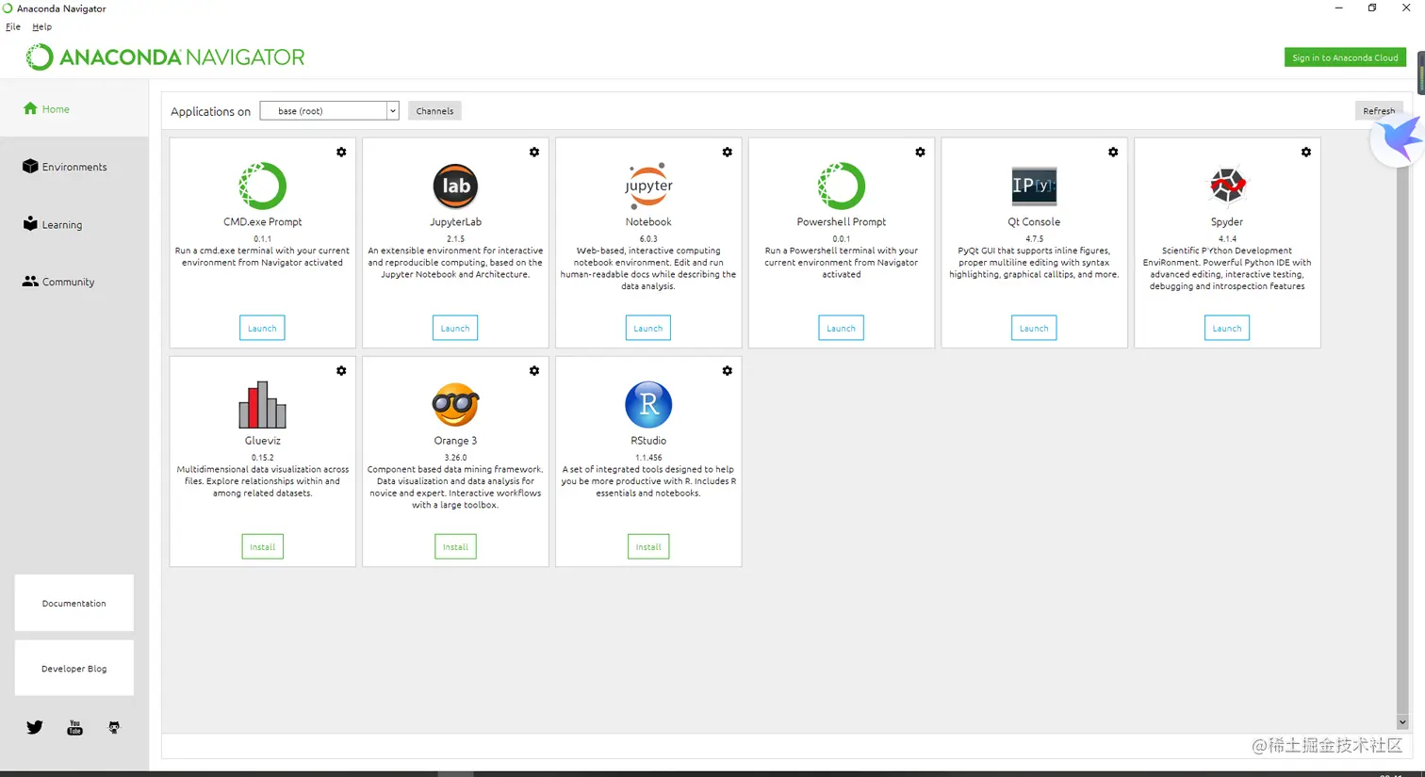
Task: Go to the Home tab
Action: pos(74,109)
